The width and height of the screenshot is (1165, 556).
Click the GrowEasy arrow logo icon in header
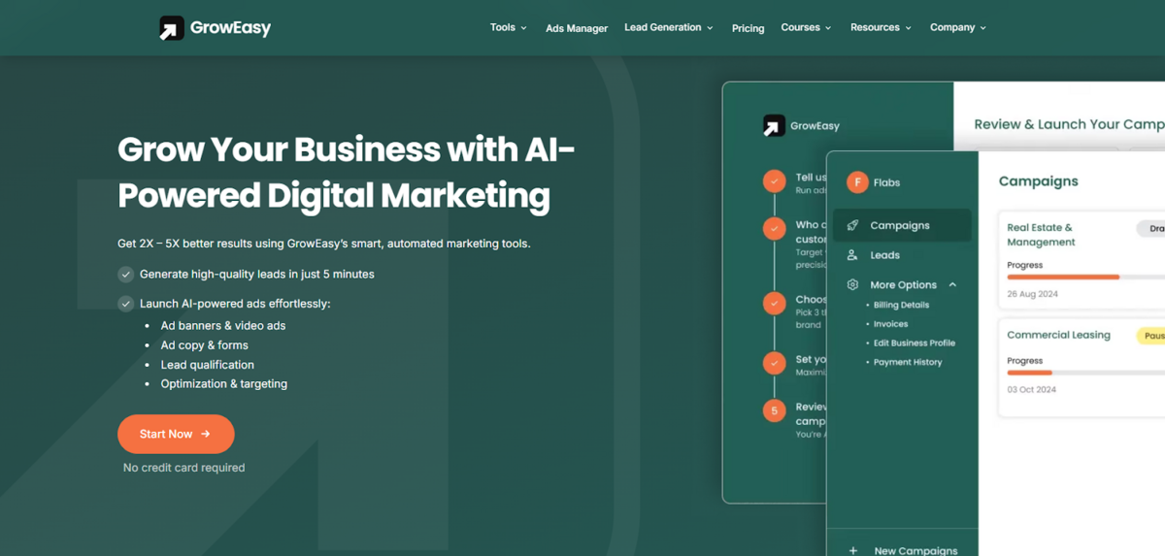coord(172,28)
